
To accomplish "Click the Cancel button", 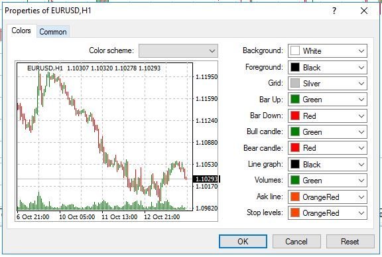I will pos(296,242).
